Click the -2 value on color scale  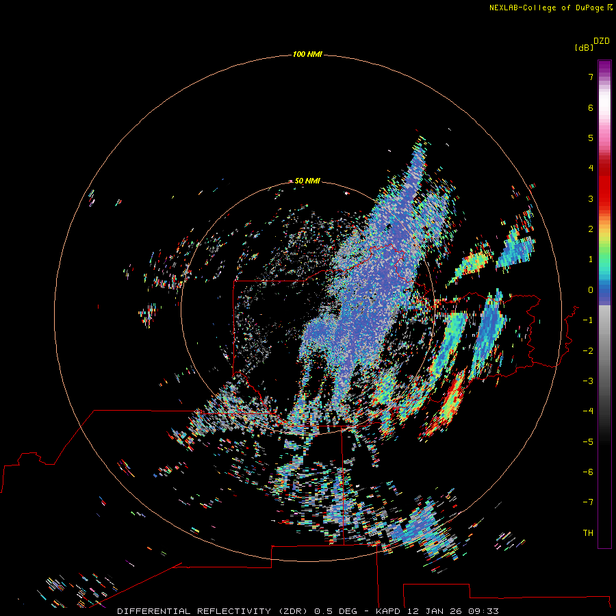click(x=588, y=351)
